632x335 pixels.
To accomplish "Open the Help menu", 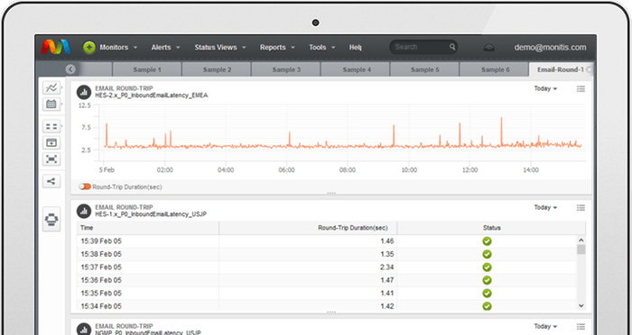I will [x=355, y=48].
